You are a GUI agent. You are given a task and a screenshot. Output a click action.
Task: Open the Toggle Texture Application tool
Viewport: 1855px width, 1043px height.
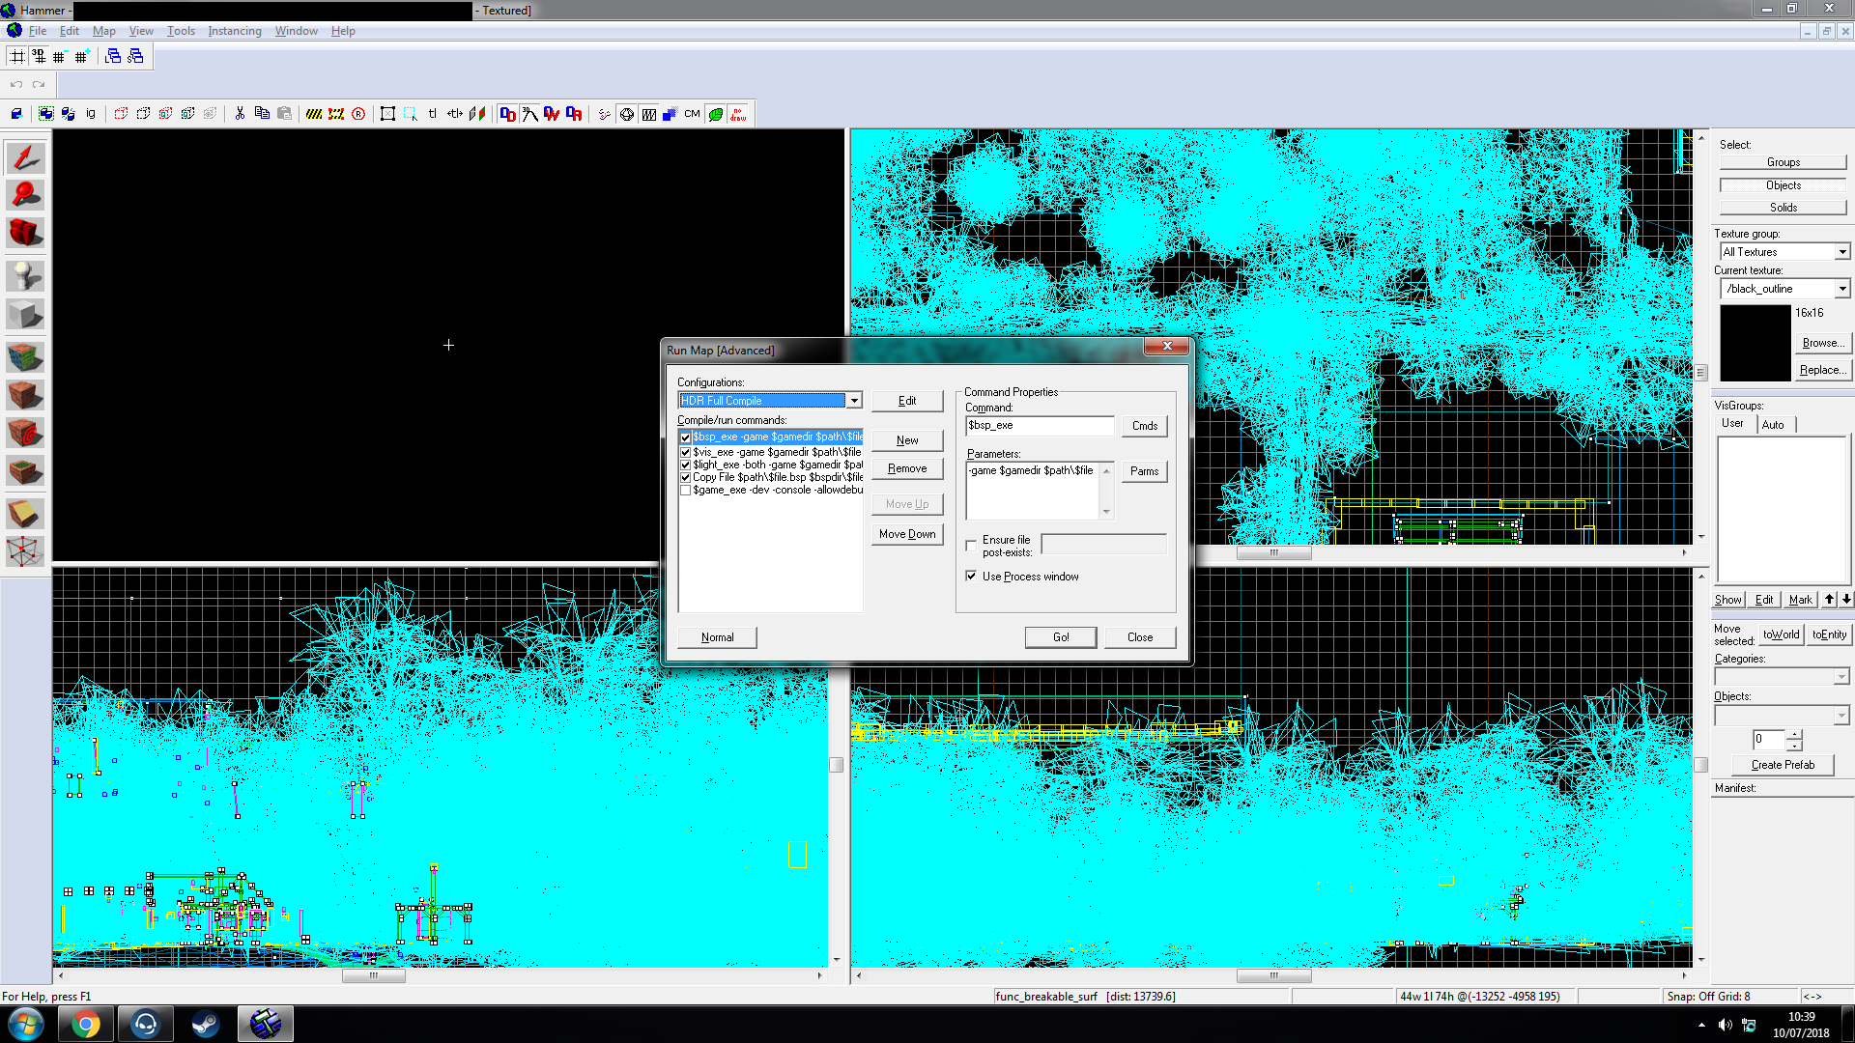(x=25, y=357)
